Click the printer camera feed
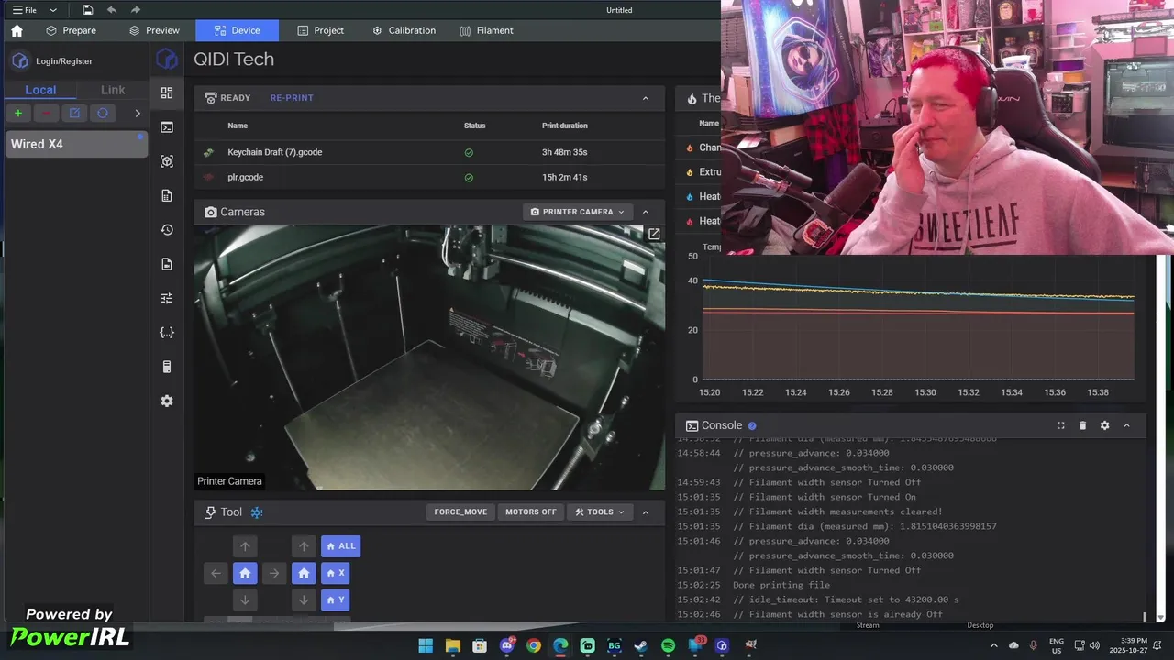Viewport: 1174px width, 660px height. [x=429, y=357]
